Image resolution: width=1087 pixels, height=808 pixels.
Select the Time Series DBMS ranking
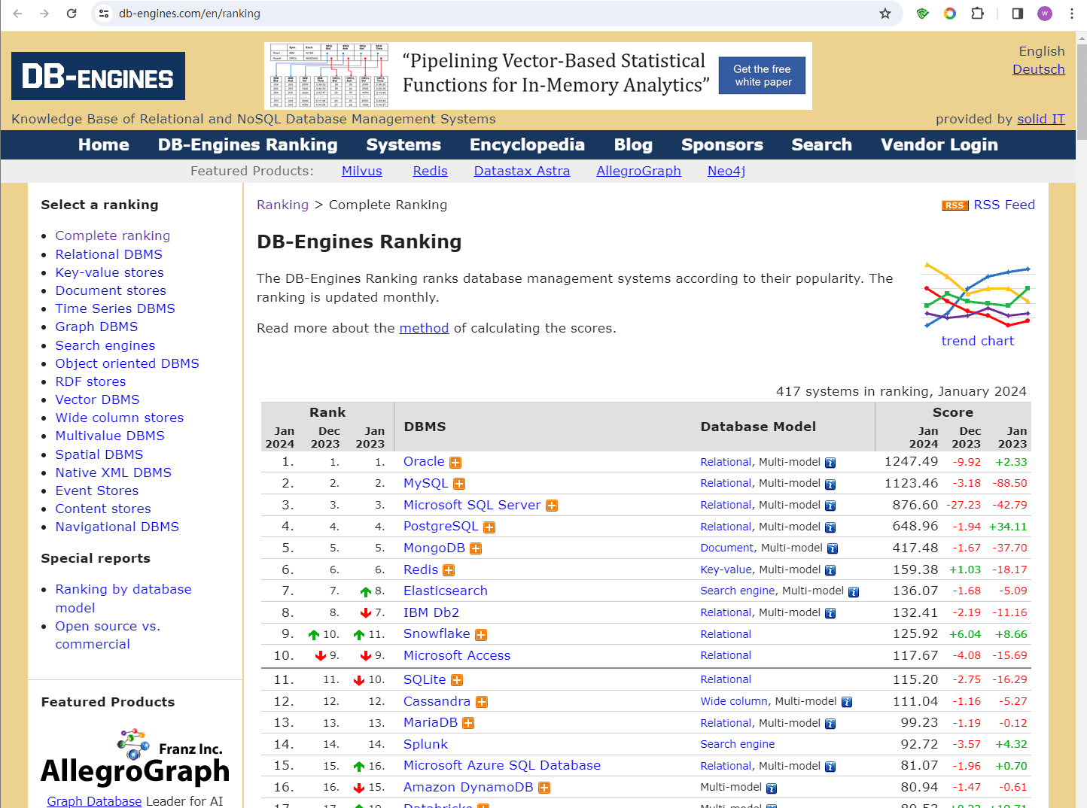[115, 308]
